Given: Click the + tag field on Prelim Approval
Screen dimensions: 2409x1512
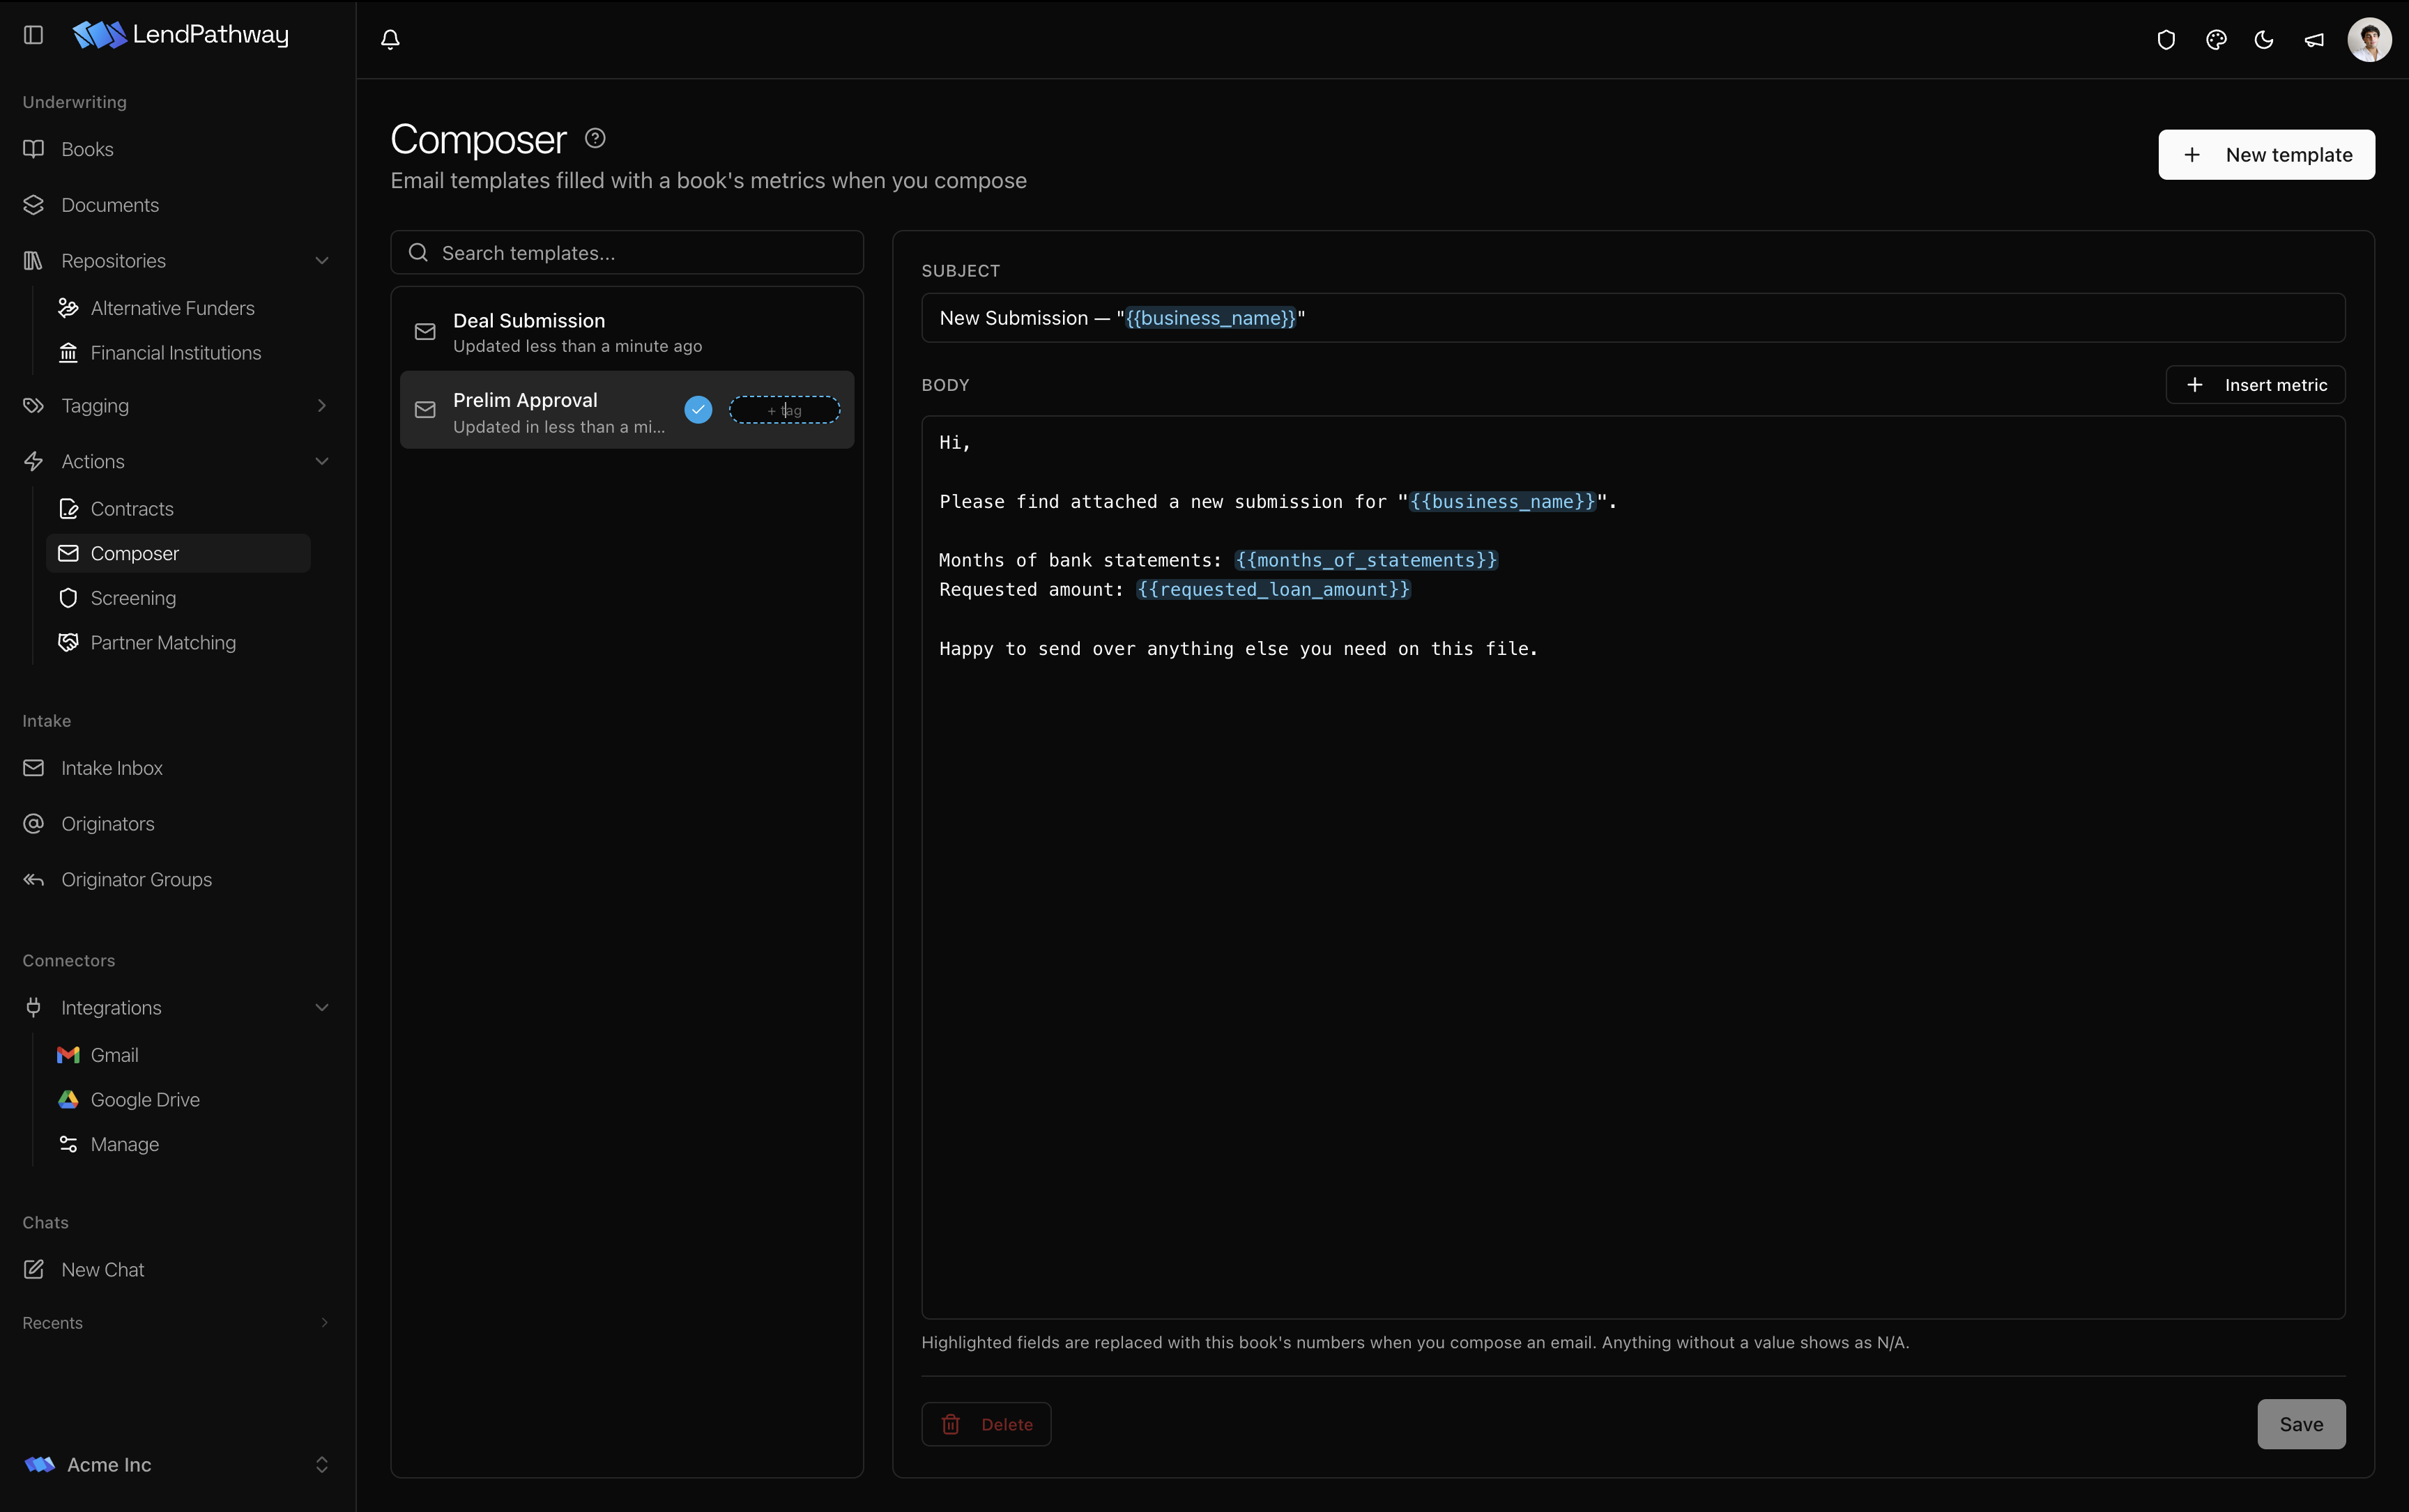Looking at the screenshot, I should 784,410.
